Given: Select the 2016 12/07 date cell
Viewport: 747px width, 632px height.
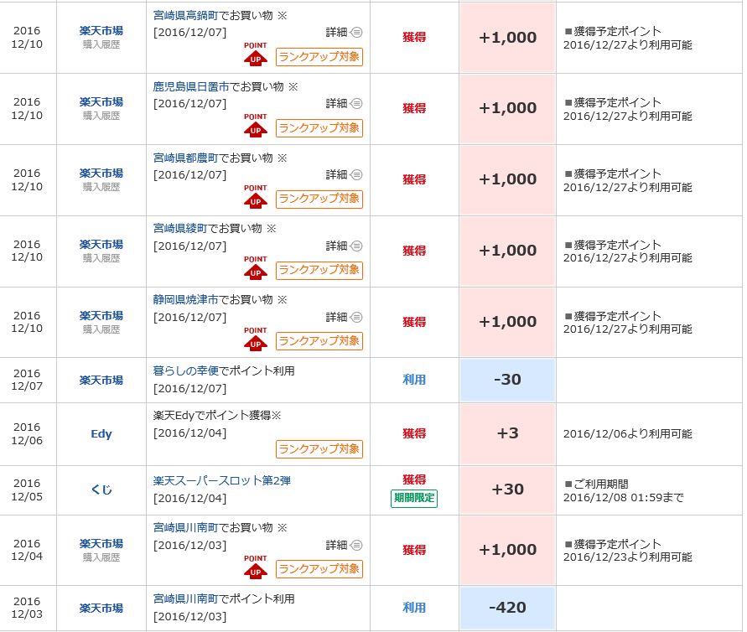Looking at the screenshot, I should coord(27,380).
